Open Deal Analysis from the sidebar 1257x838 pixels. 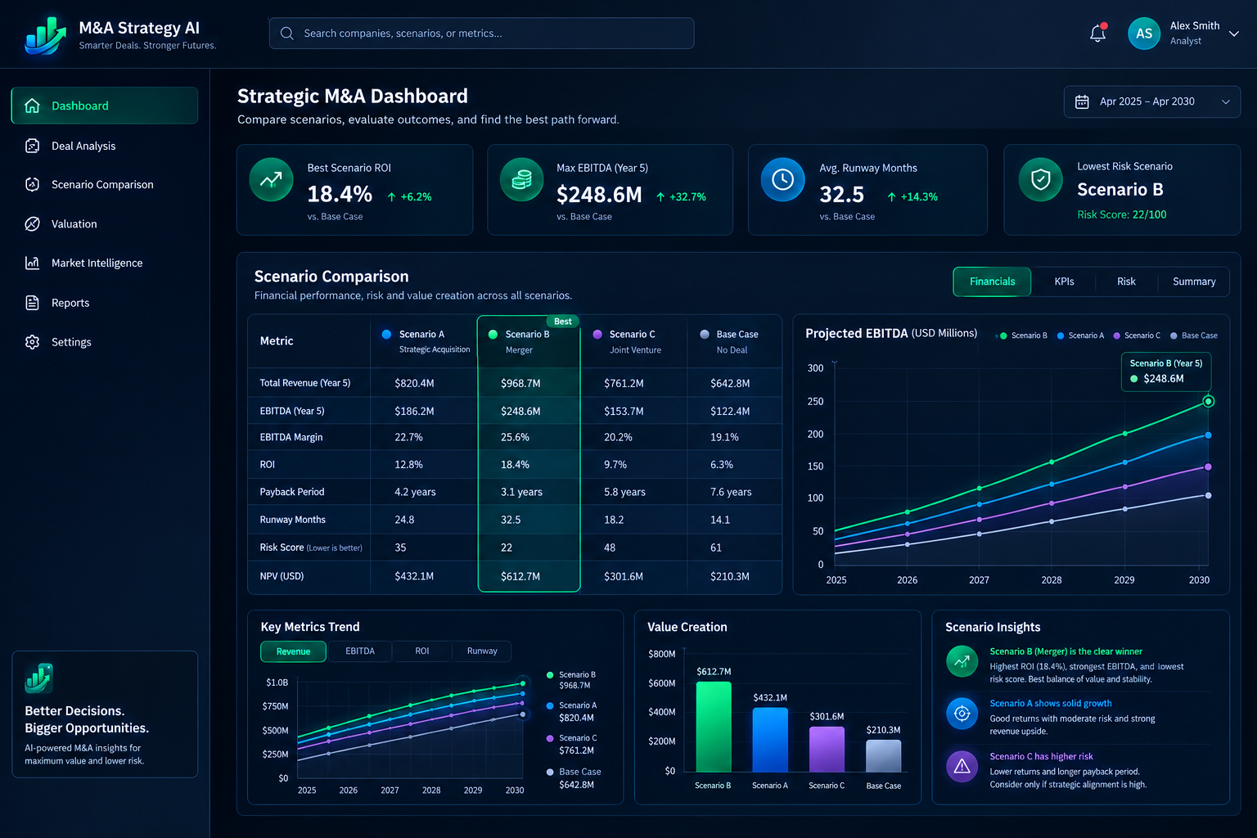[x=105, y=146]
